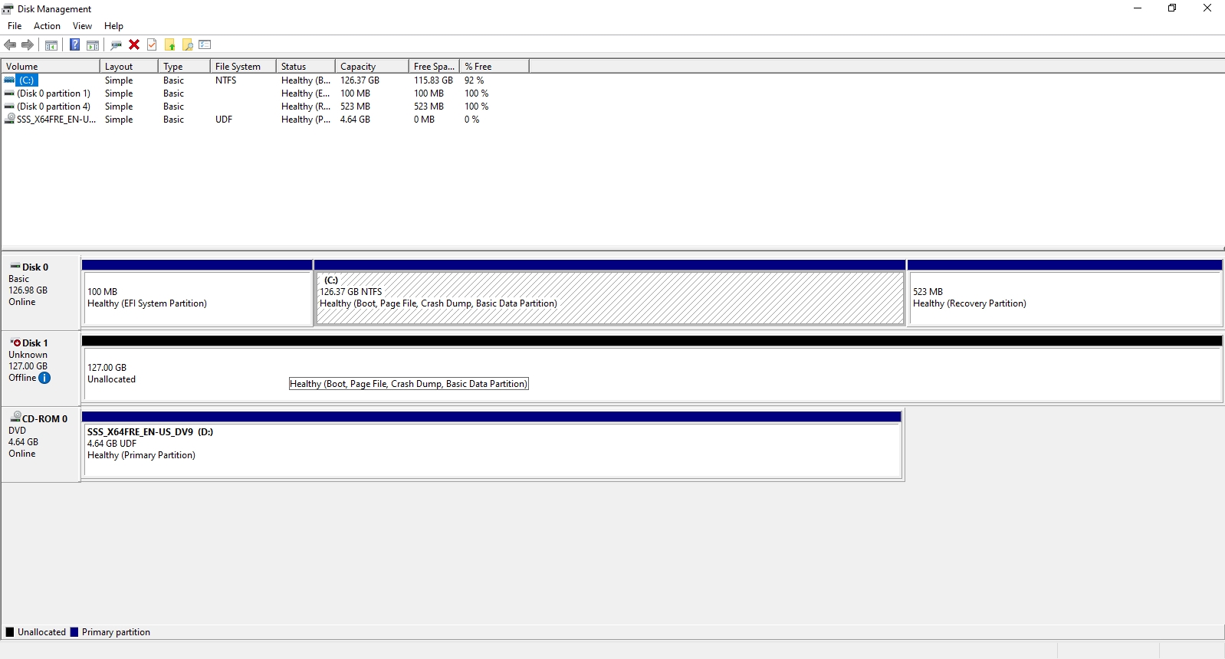Click the yellow folder with green arrow icon
1225x659 pixels.
point(170,44)
